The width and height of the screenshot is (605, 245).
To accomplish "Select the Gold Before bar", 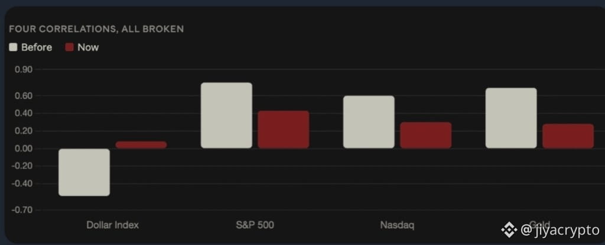I will coord(511,118).
